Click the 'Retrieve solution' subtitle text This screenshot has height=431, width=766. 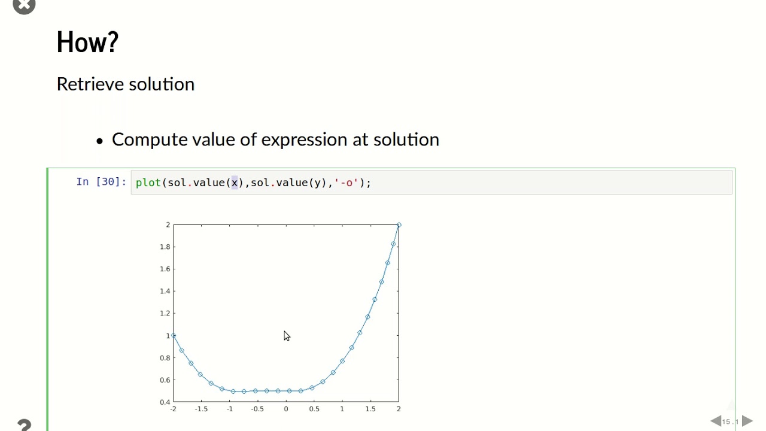tap(126, 84)
